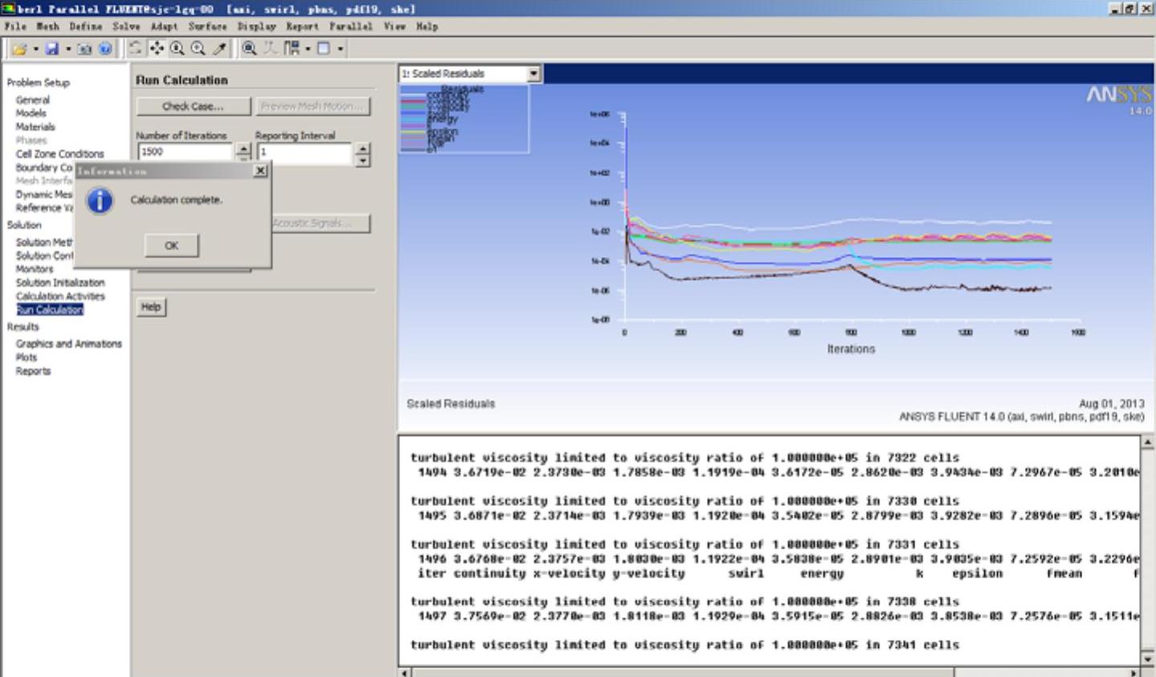Decrease the Reporting Interval with down arrow
Image resolution: width=1156 pixels, height=677 pixels.
tap(362, 160)
